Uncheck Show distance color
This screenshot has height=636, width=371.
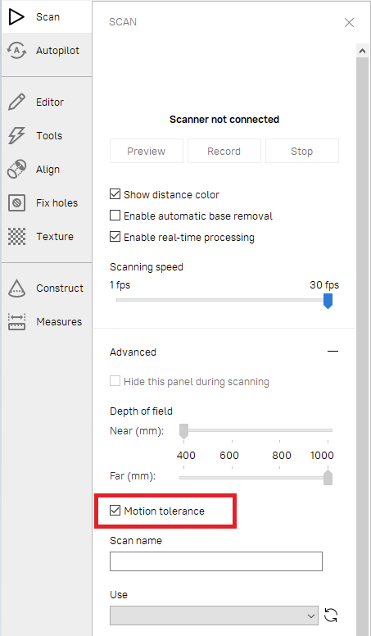pos(115,194)
